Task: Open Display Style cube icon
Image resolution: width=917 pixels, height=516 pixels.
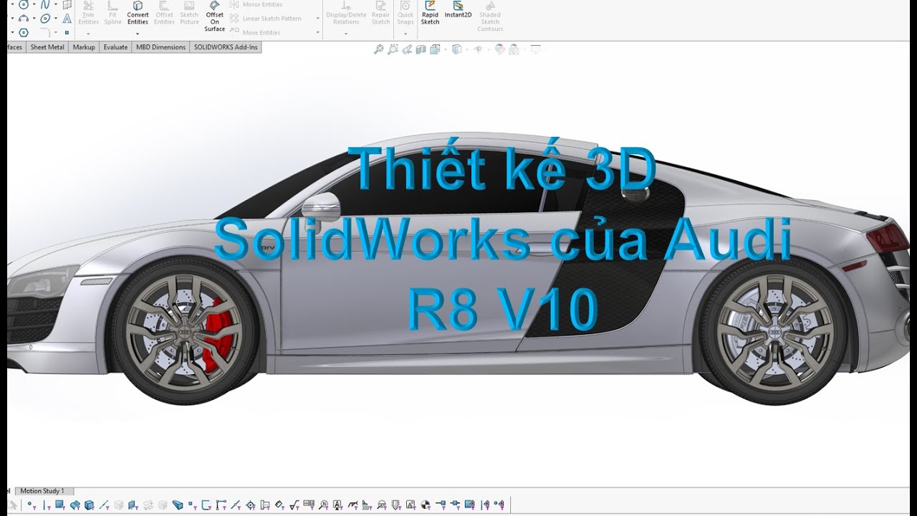Action: (x=456, y=49)
